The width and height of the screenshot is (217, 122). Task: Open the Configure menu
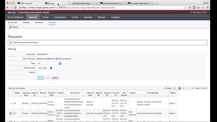click(x=115, y=17)
